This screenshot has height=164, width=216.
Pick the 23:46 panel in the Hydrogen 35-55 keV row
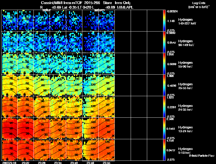click(x=90, y=85)
